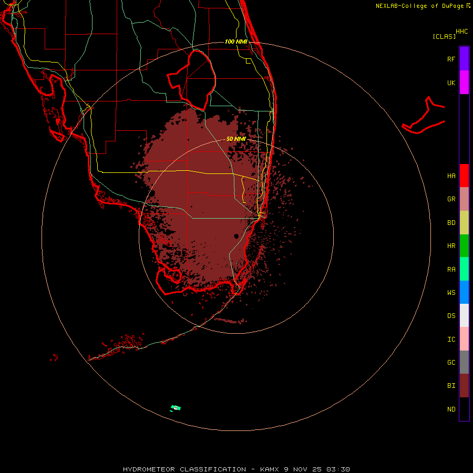The height and width of the screenshot is (473, 473).
Task: Select the yellow BD legend swatch
Action: [x=464, y=223]
